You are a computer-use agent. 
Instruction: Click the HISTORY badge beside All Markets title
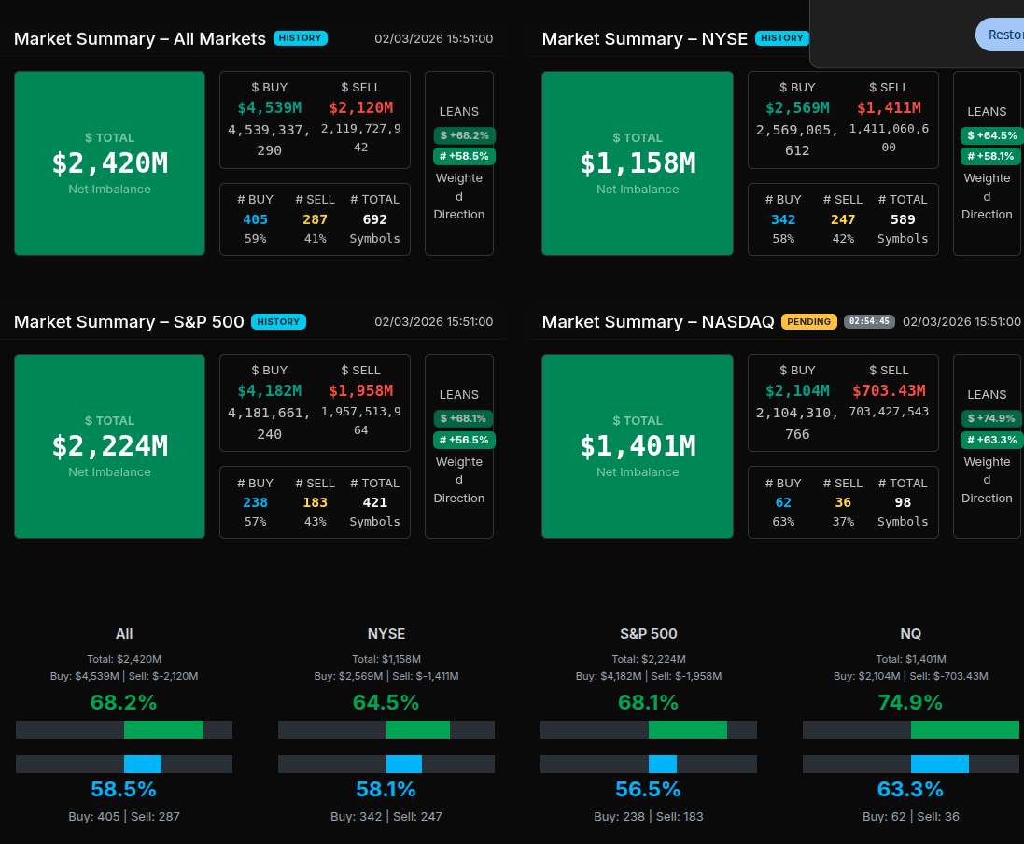(x=300, y=38)
